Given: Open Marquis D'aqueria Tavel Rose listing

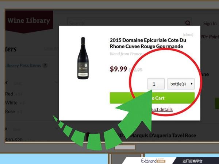Looking at the screenshot, I should (156, 136).
